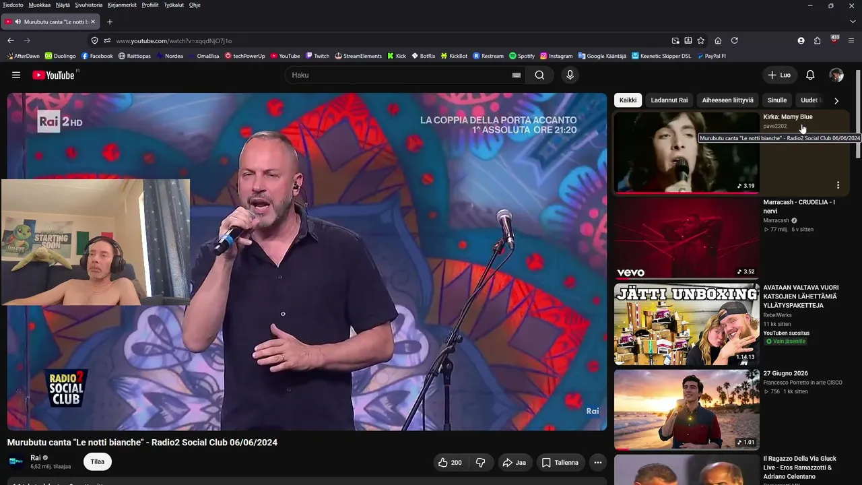Share the video with Jaa button
Screen dimensions: 862x485
pos(515,463)
